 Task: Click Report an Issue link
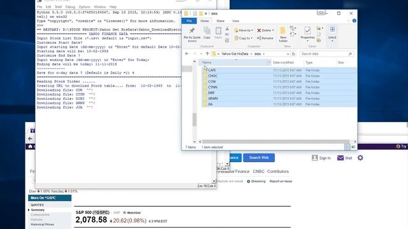tap(280, 181)
